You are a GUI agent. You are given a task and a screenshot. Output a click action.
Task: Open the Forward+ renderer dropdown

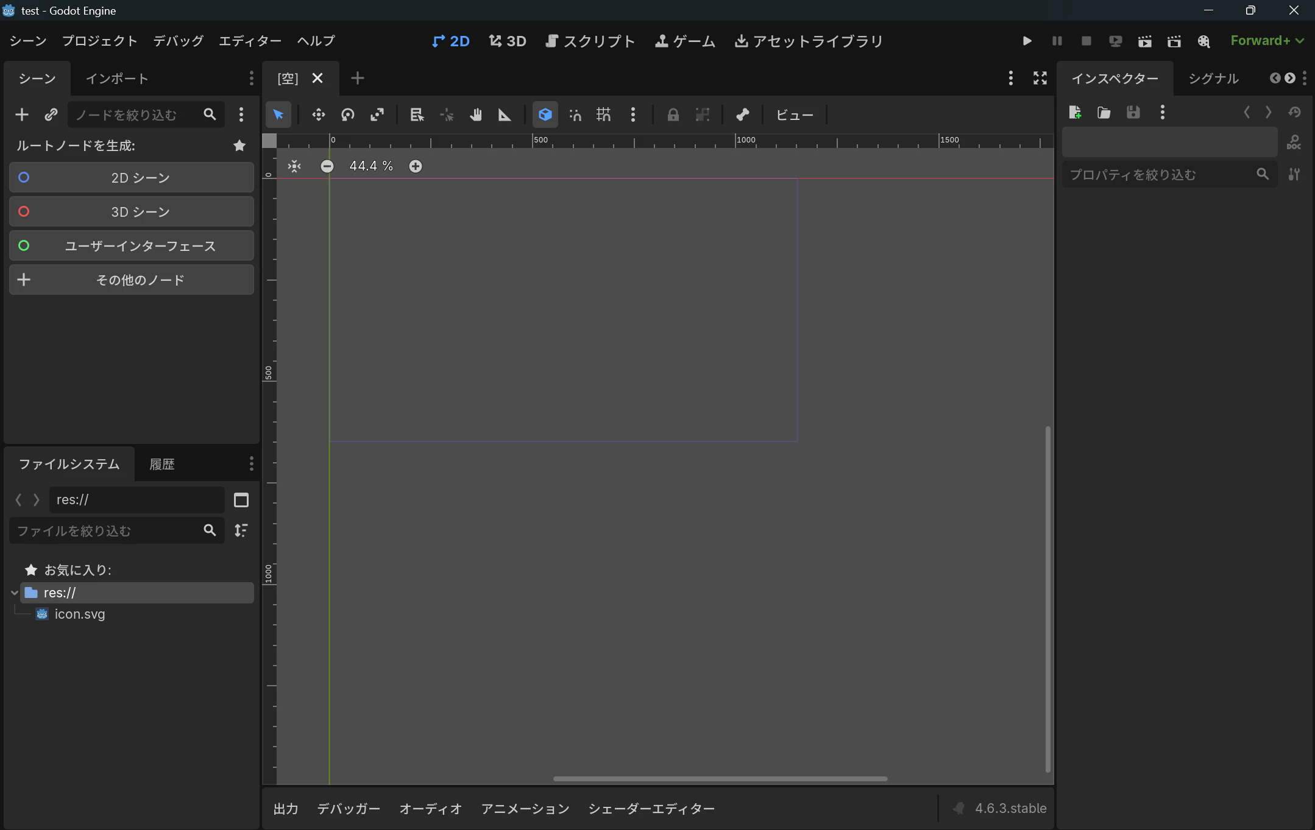click(x=1267, y=41)
